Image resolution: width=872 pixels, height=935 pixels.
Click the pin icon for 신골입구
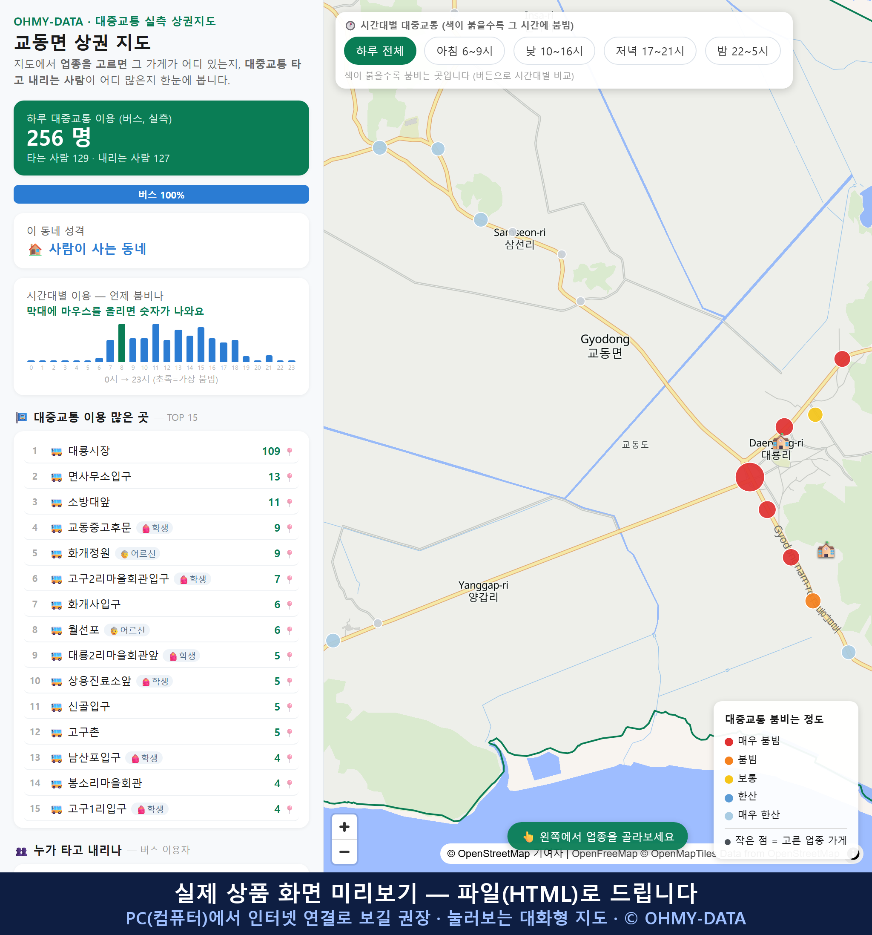290,707
